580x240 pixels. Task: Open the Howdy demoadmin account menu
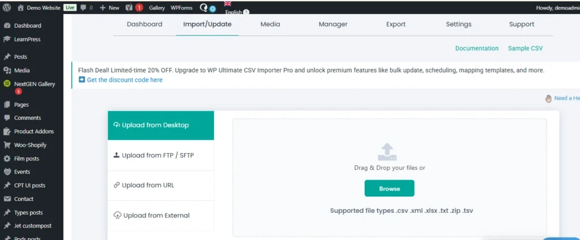(x=558, y=8)
